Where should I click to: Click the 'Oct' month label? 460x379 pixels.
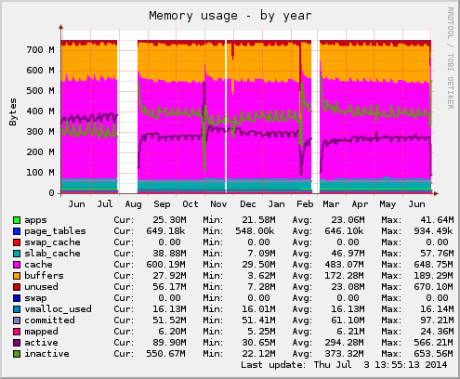191,204
